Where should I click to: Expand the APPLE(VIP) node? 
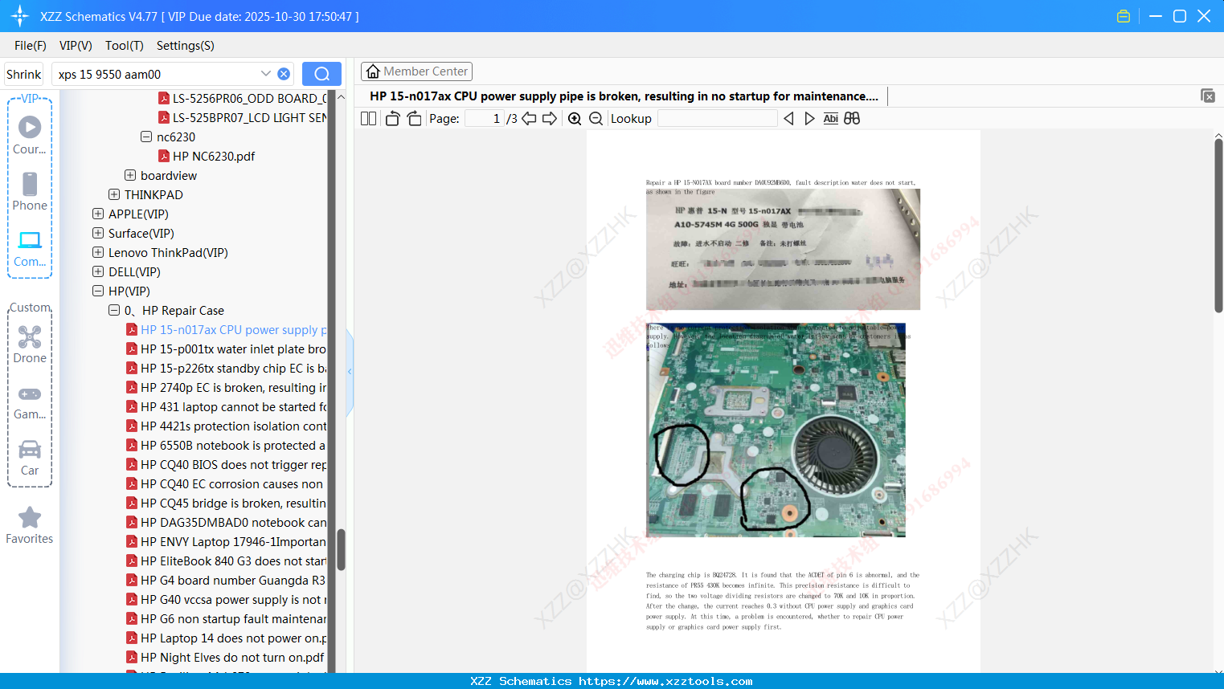[x=98, y=214]
